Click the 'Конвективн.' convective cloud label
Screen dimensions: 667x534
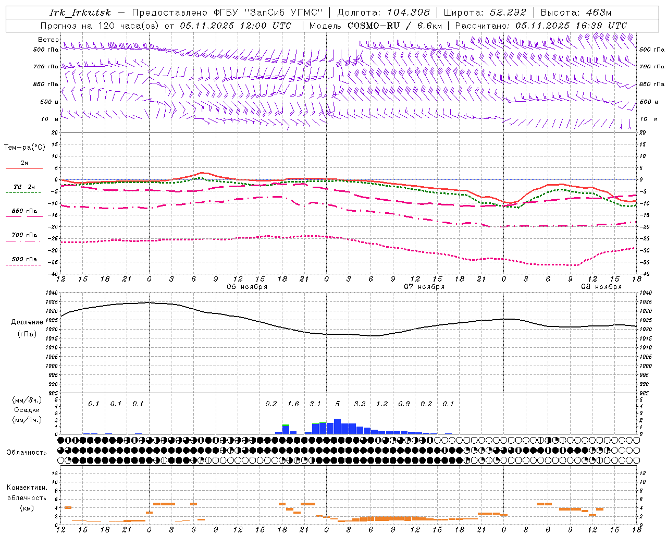pyautogui.click(x=27, y=488)
